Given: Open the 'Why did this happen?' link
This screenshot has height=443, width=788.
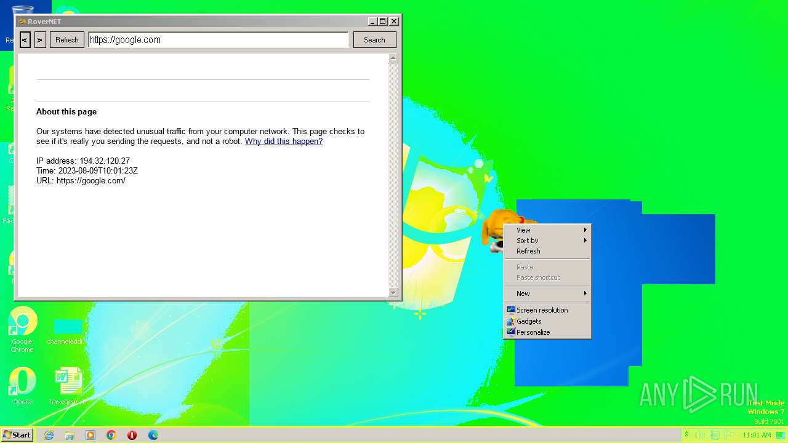Looking at the screenshot, I should 284,142.
